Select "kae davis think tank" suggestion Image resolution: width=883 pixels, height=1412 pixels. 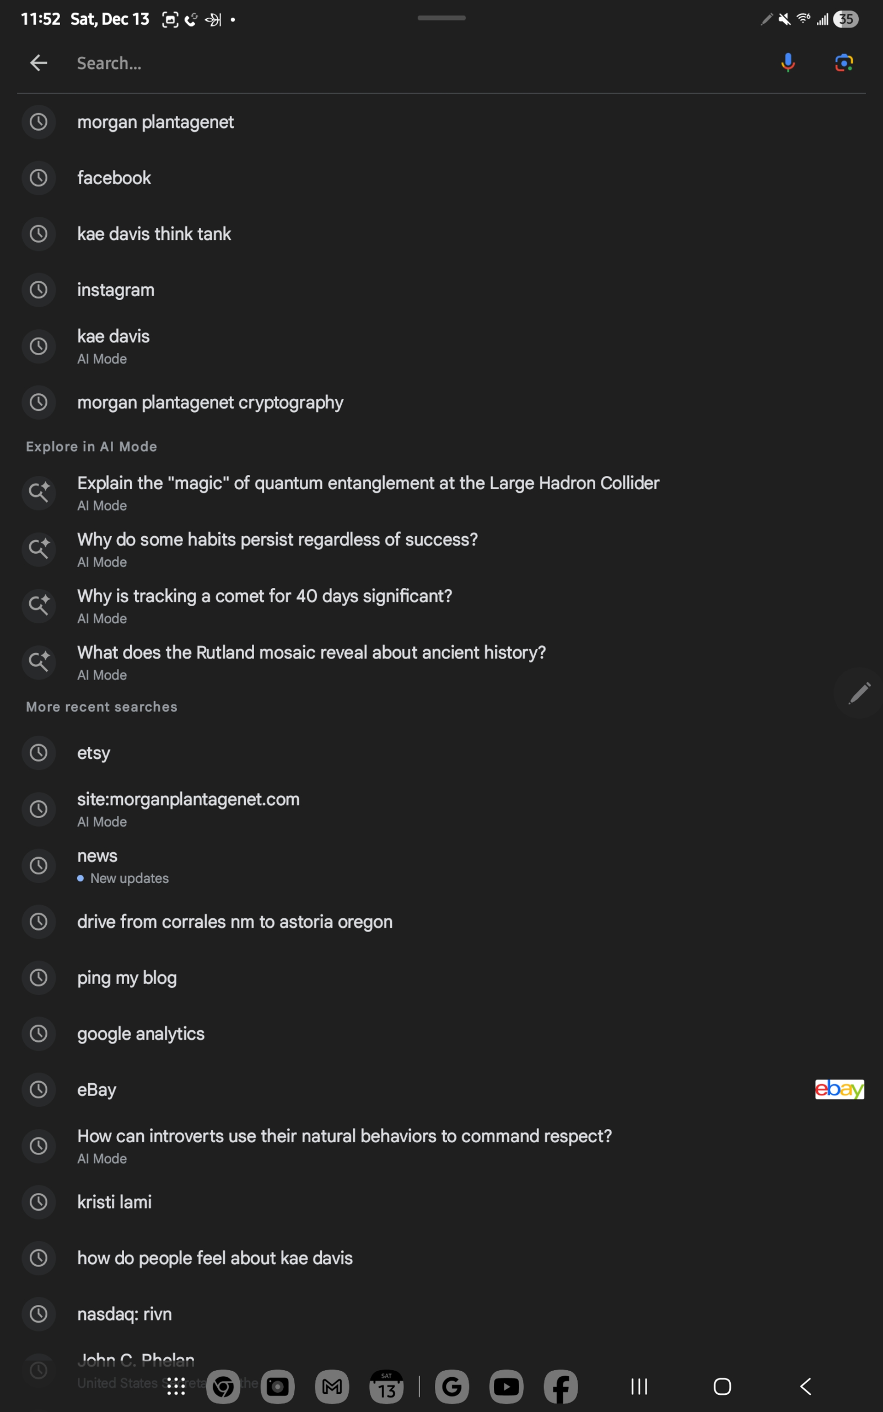(154, 234)
